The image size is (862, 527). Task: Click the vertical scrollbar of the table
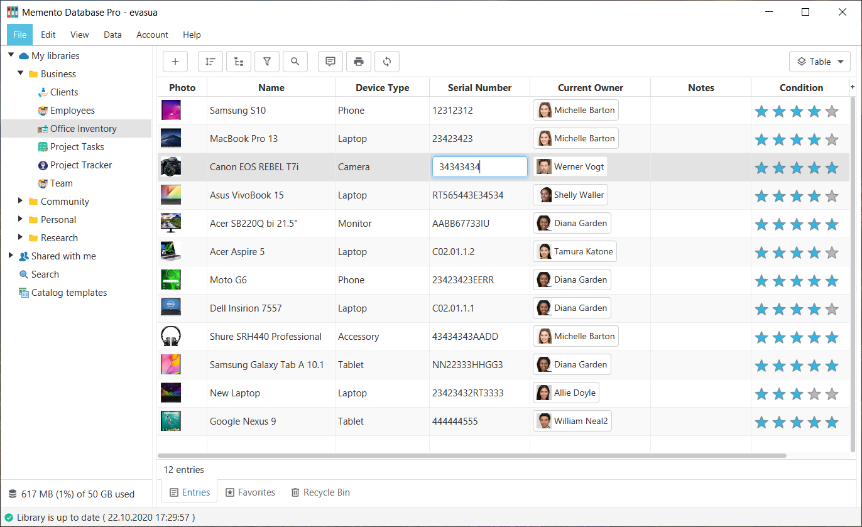(x=853, y=274)
